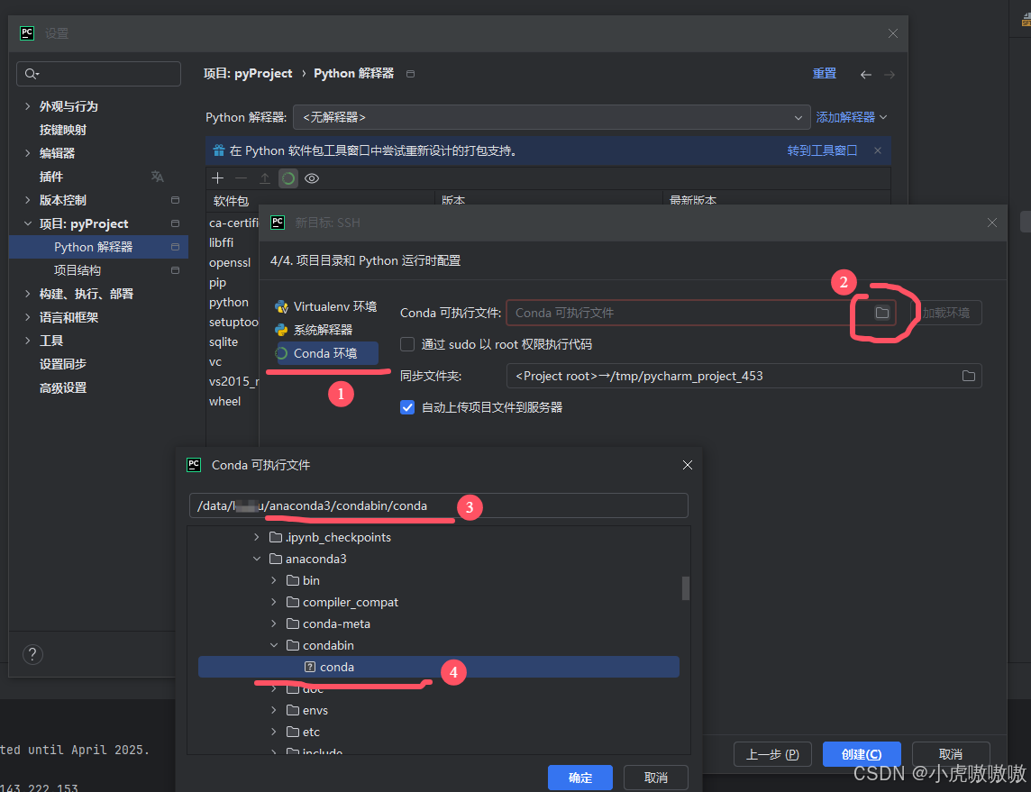The height and width of the screenshot is (792, 1031).
Task: Collapse the condabin folder
Action: point(274,645)
